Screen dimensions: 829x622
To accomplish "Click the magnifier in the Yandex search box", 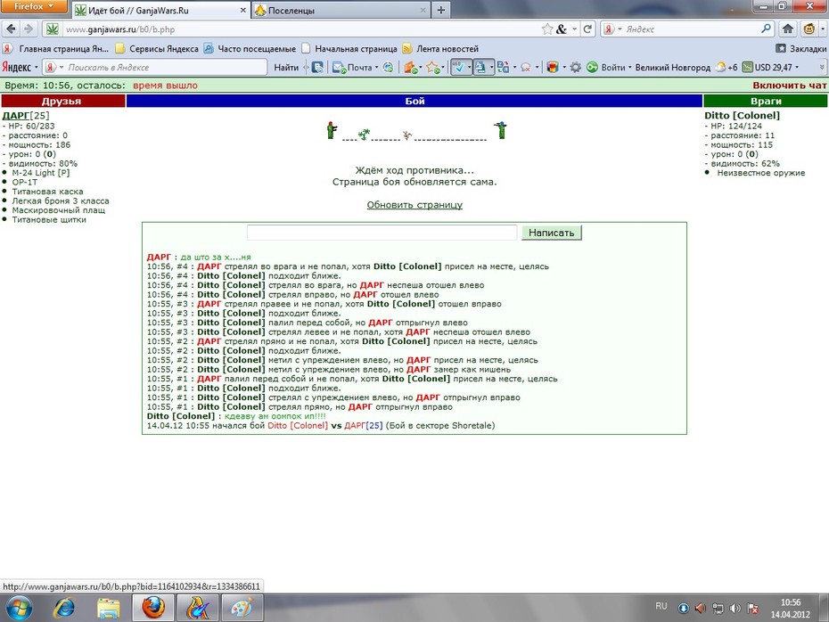I will [x=766, y=29].
